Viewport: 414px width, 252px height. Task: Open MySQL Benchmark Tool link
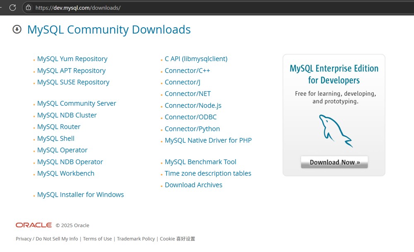[x=200, y=162]
